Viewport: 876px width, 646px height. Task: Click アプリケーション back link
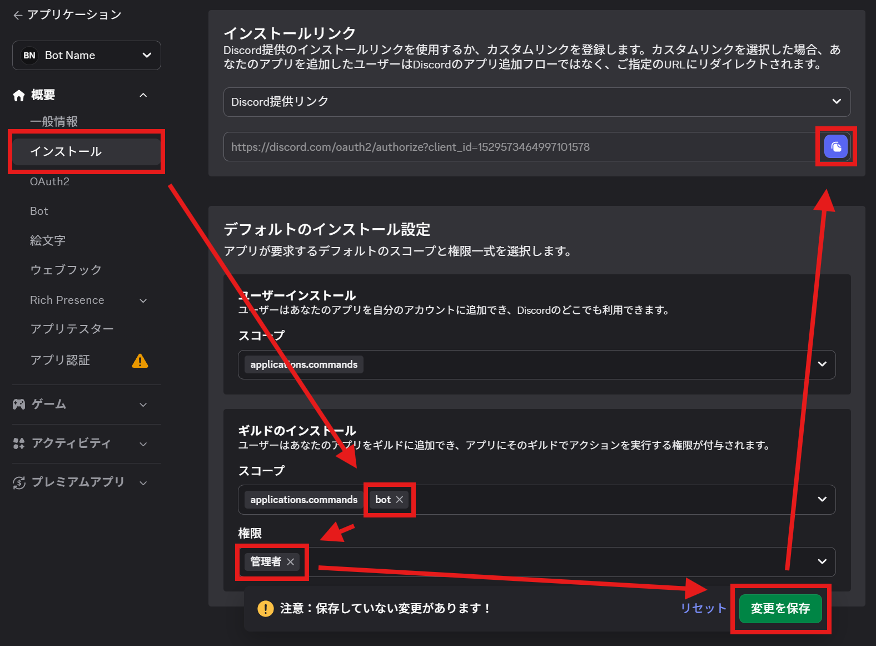pyautogui.click(x=74, y=14)
